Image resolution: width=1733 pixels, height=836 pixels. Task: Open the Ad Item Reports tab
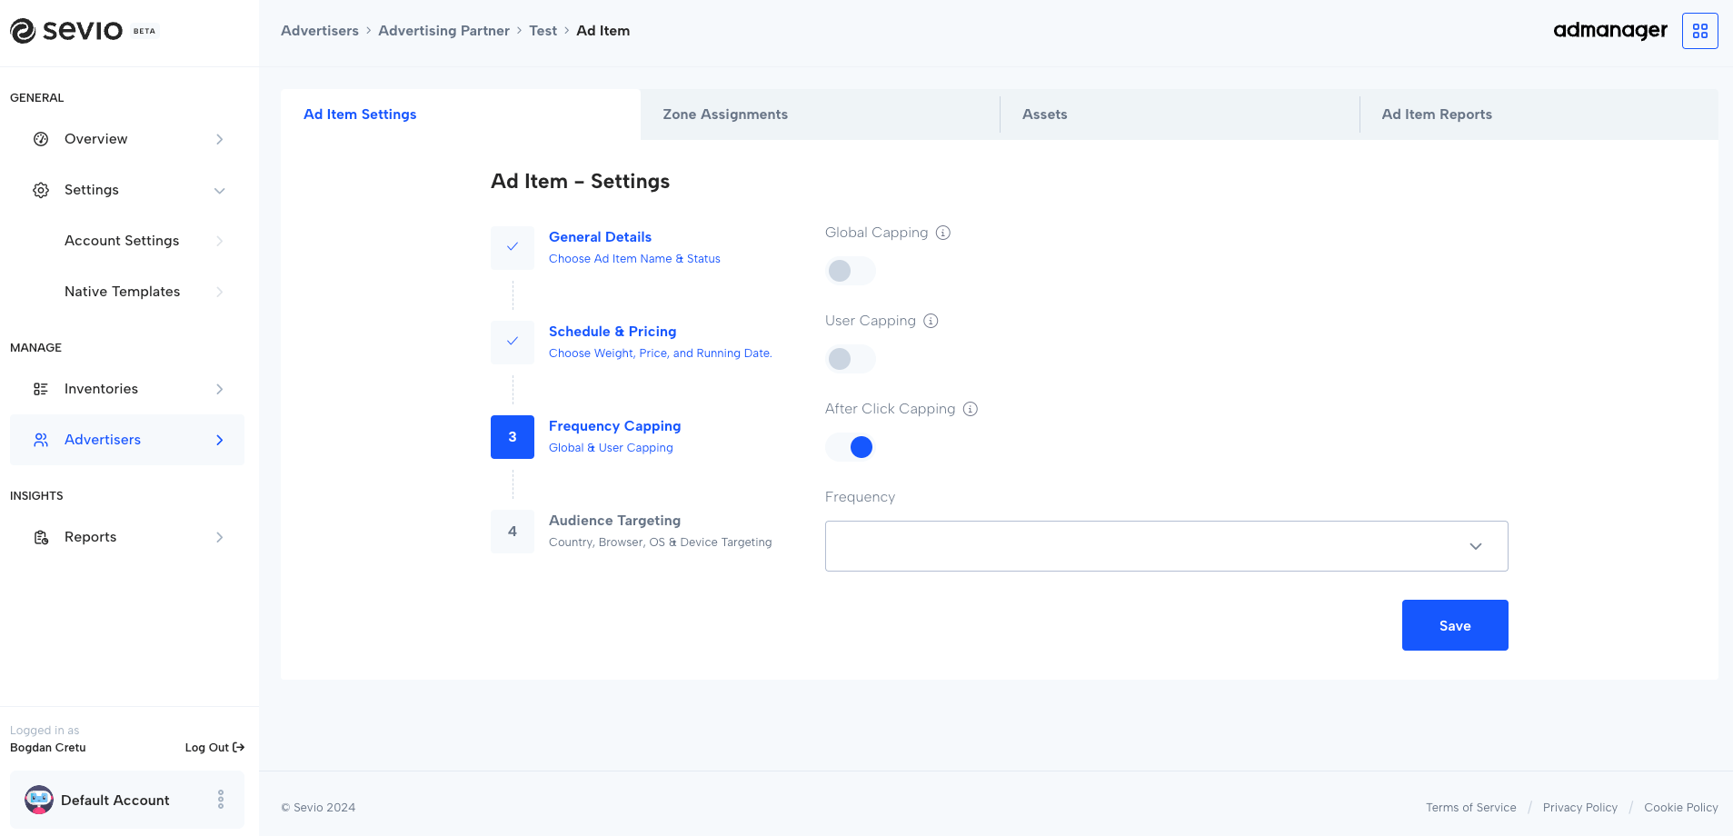[x=1436, y=114]
